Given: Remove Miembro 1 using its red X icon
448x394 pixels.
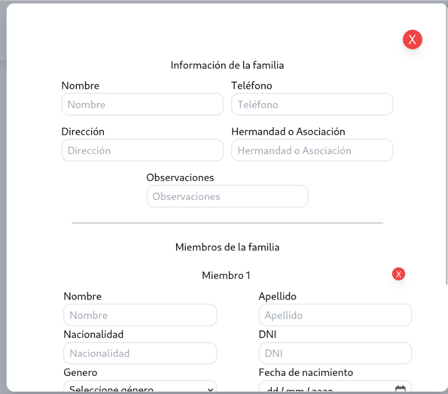Looking at the screenshot, I should (x=399, y=274).
